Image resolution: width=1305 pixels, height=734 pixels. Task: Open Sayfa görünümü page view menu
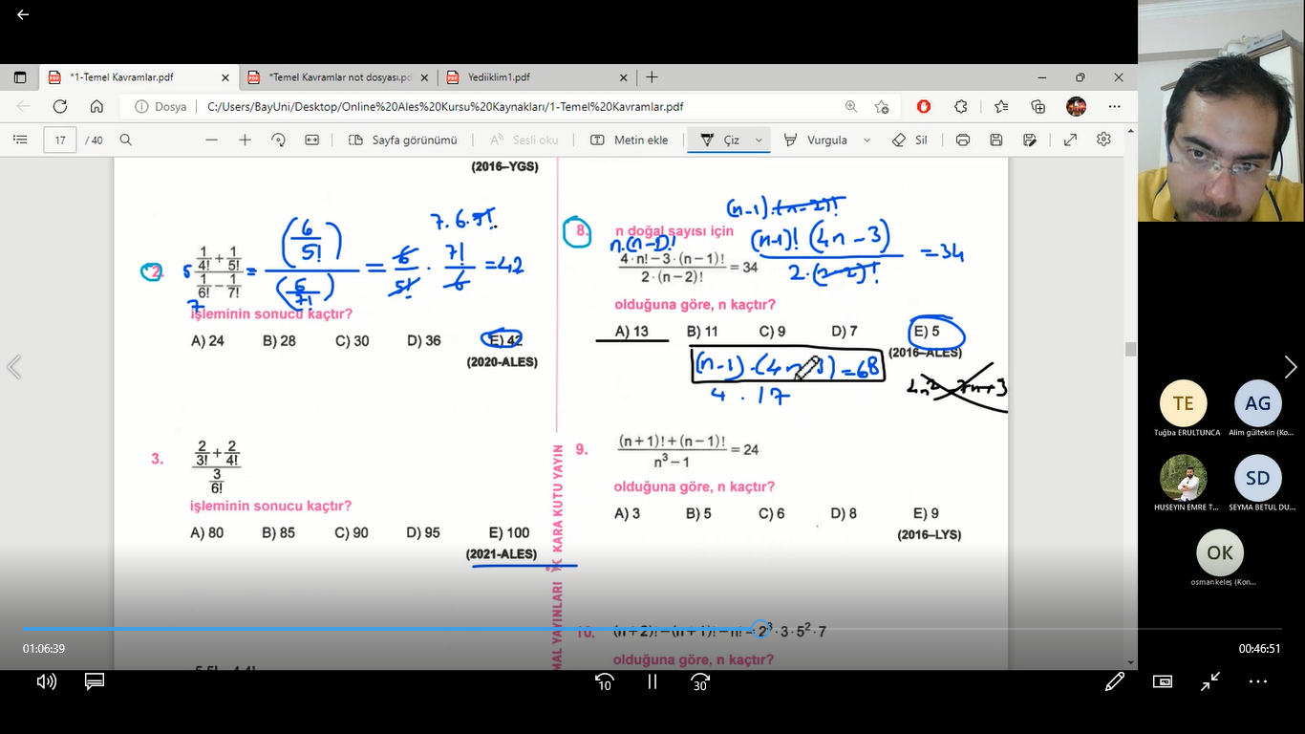403,140
